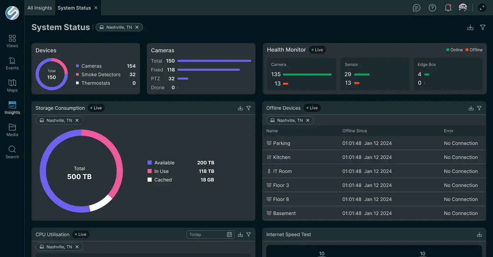Open the Search sidebar section
Screen dimensions: 493x257
coord(12,152)
